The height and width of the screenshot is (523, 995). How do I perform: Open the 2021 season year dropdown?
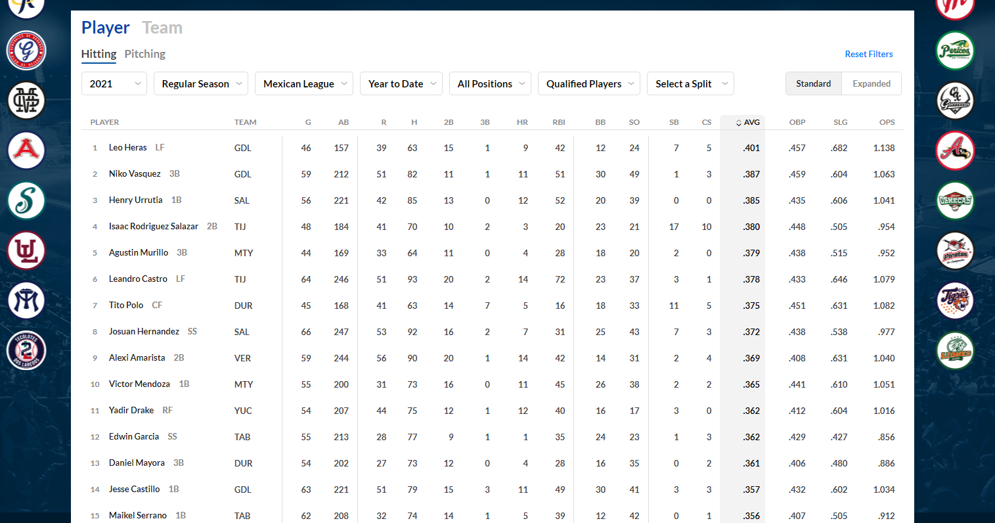114,83
